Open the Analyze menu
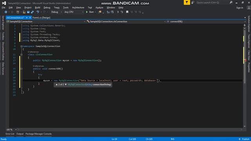 click(99, 7)
